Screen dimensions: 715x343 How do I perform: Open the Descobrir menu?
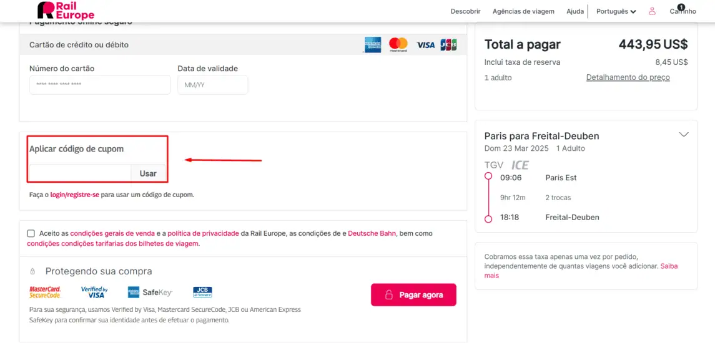coord(466,11)
